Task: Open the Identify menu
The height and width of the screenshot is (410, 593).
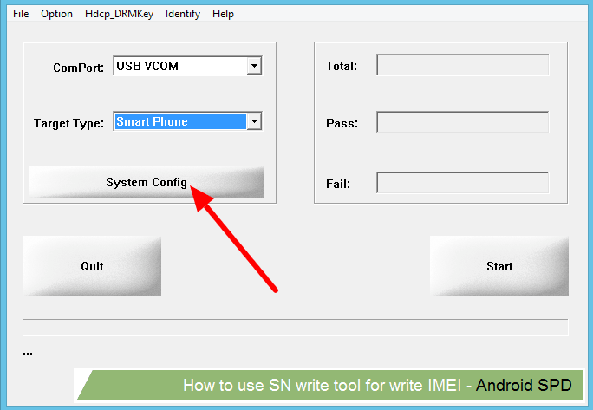Action: click(183, 14)
